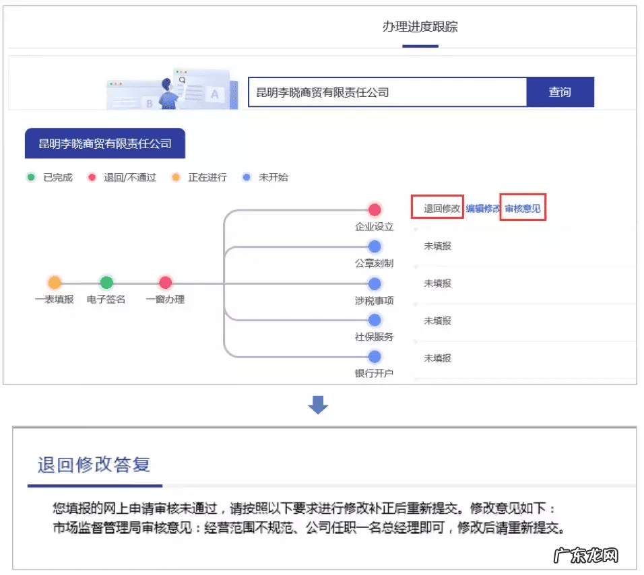Open the 审核意见 review comments

(x=523, y=209)
